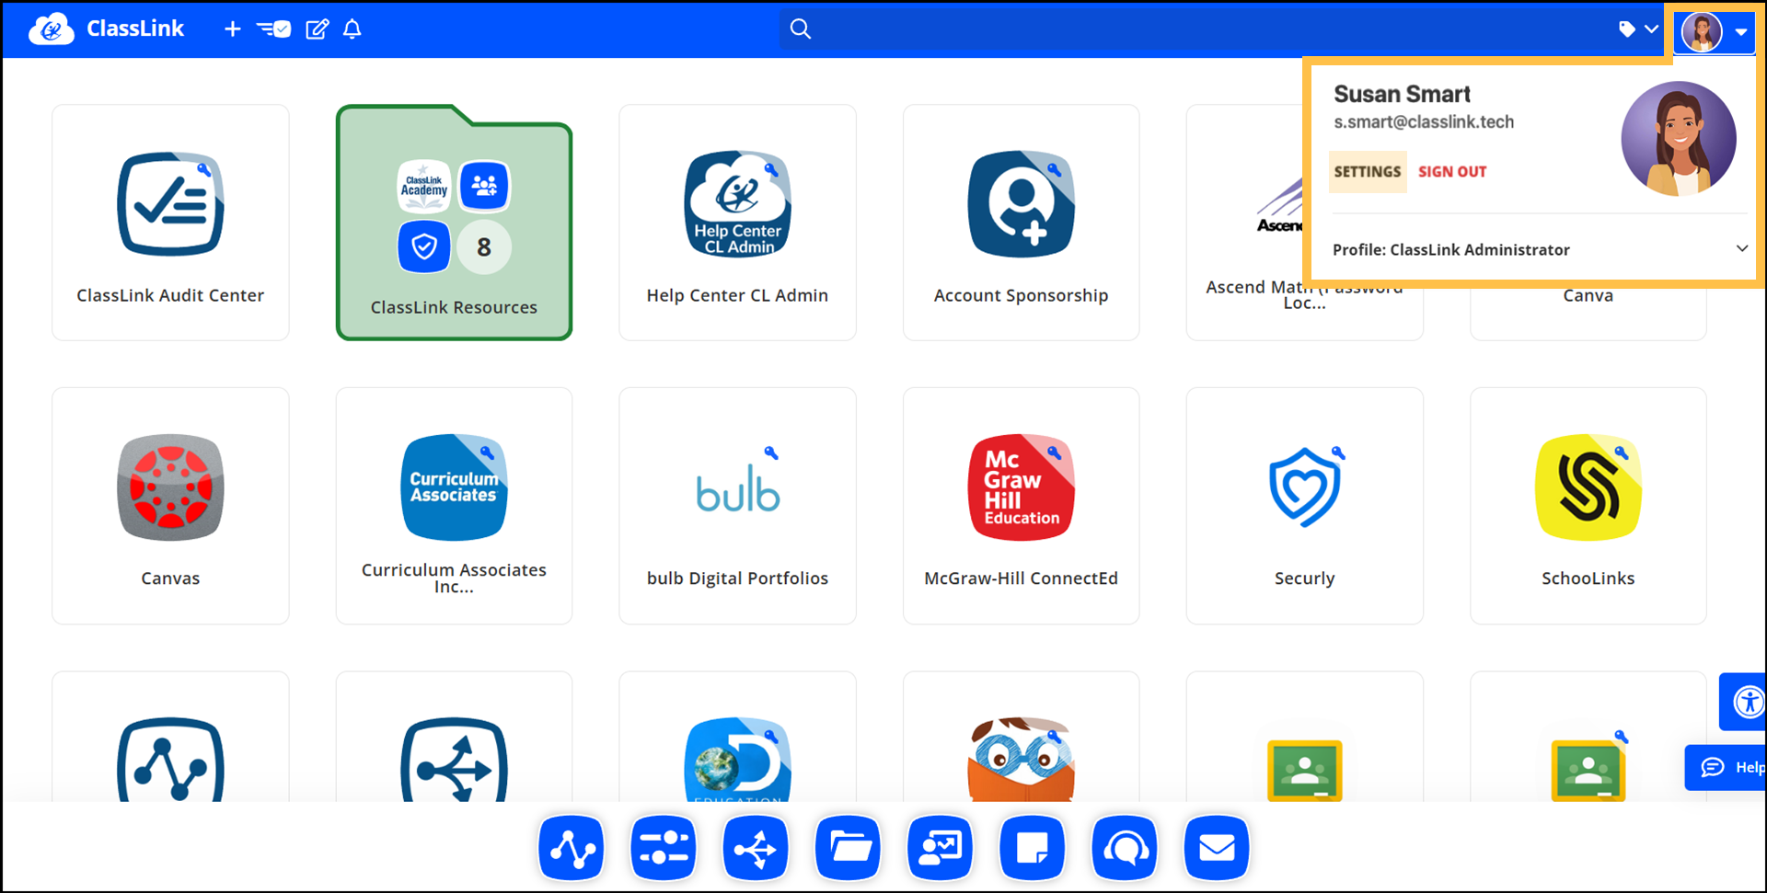Open the OneSync sharing arrows icon

coord(755,848)
